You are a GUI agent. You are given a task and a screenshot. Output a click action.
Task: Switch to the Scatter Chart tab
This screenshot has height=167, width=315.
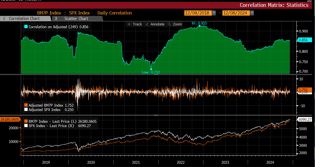(x=76, y=19)
